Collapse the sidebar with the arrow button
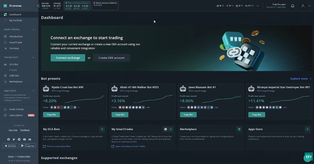Viewport: 314px width, 164px height. click(x=38, y=6)
